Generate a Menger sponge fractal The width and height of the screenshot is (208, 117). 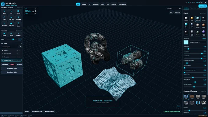tap(4, 34)
